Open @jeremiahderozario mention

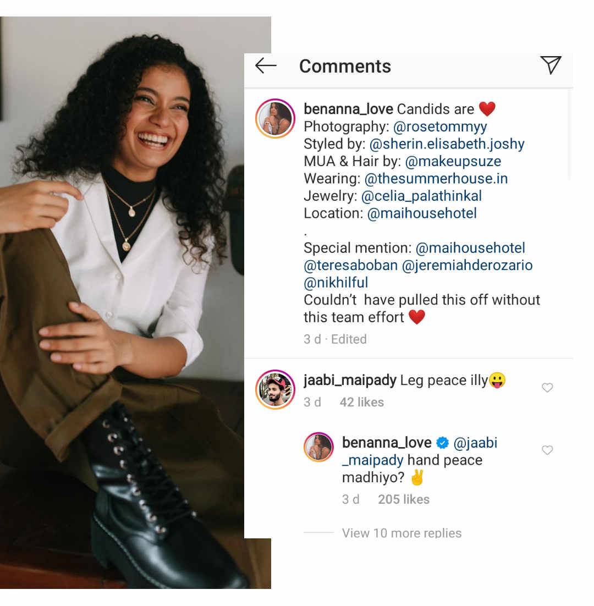click(x=468, y=266)
